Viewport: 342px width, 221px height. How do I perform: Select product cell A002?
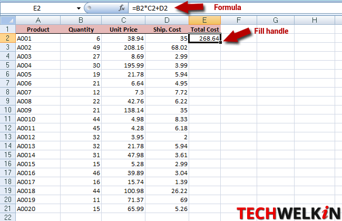click(x=38, y=47)
